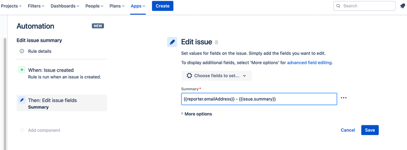Screen dimensions: 407x150
Task: Click the green plus trigger icon
Action: tap(22, 70)
